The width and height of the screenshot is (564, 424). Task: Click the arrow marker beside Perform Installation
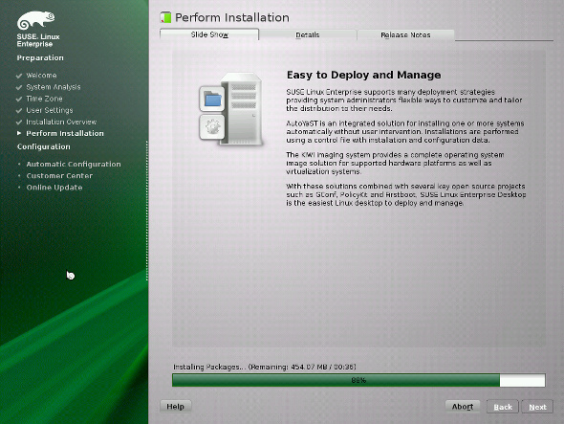coord(19,133)
